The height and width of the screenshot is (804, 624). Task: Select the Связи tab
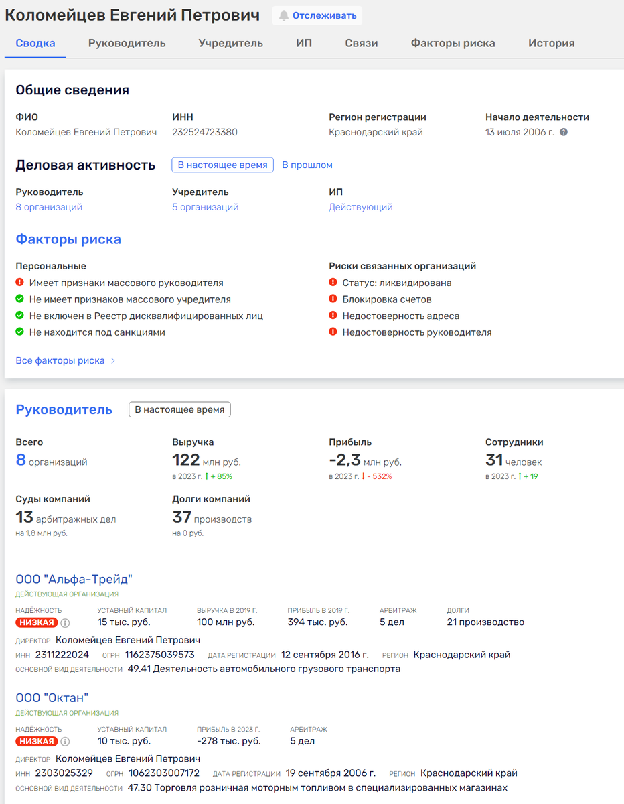click(x=362, y=43)
